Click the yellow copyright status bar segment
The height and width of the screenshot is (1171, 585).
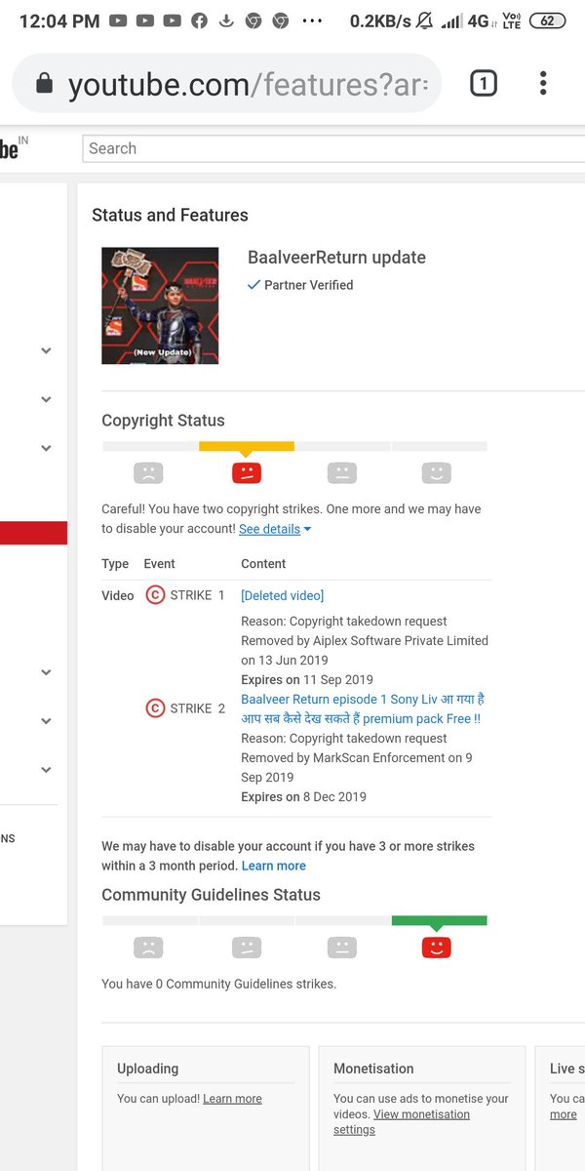(x=247, y=447)
